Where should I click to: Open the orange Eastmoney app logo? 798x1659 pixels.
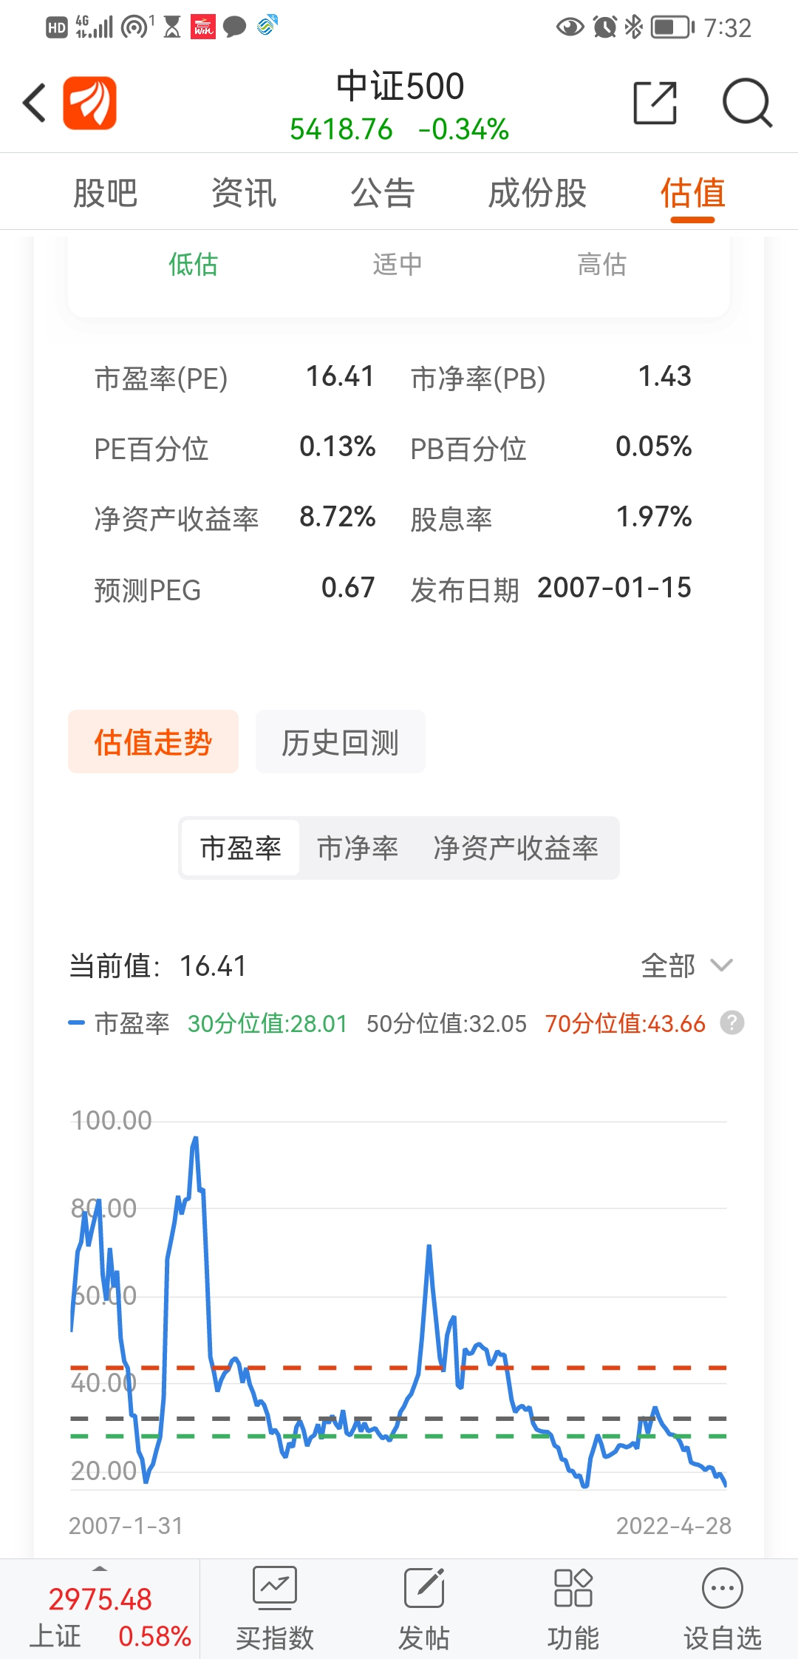(89, 103)
